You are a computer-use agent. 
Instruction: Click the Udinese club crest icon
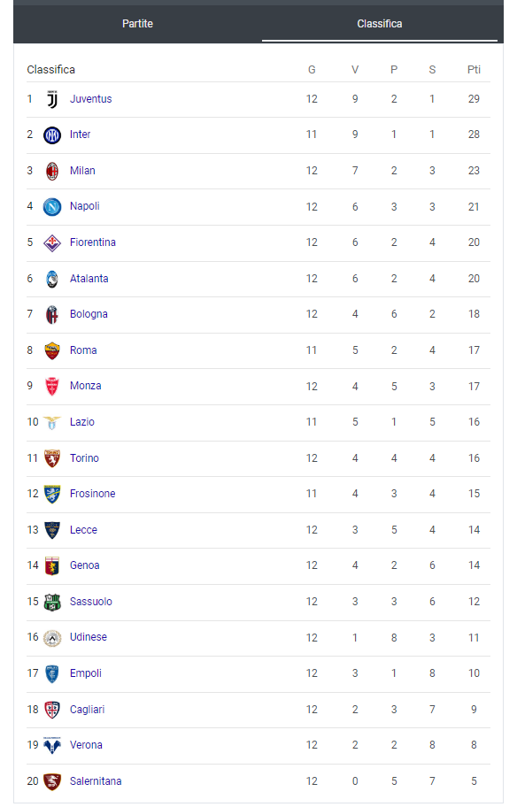52,637
